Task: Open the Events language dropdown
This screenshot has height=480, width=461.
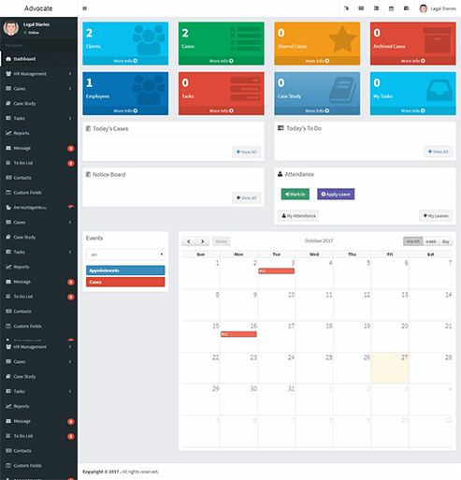Action: [125, 255]
